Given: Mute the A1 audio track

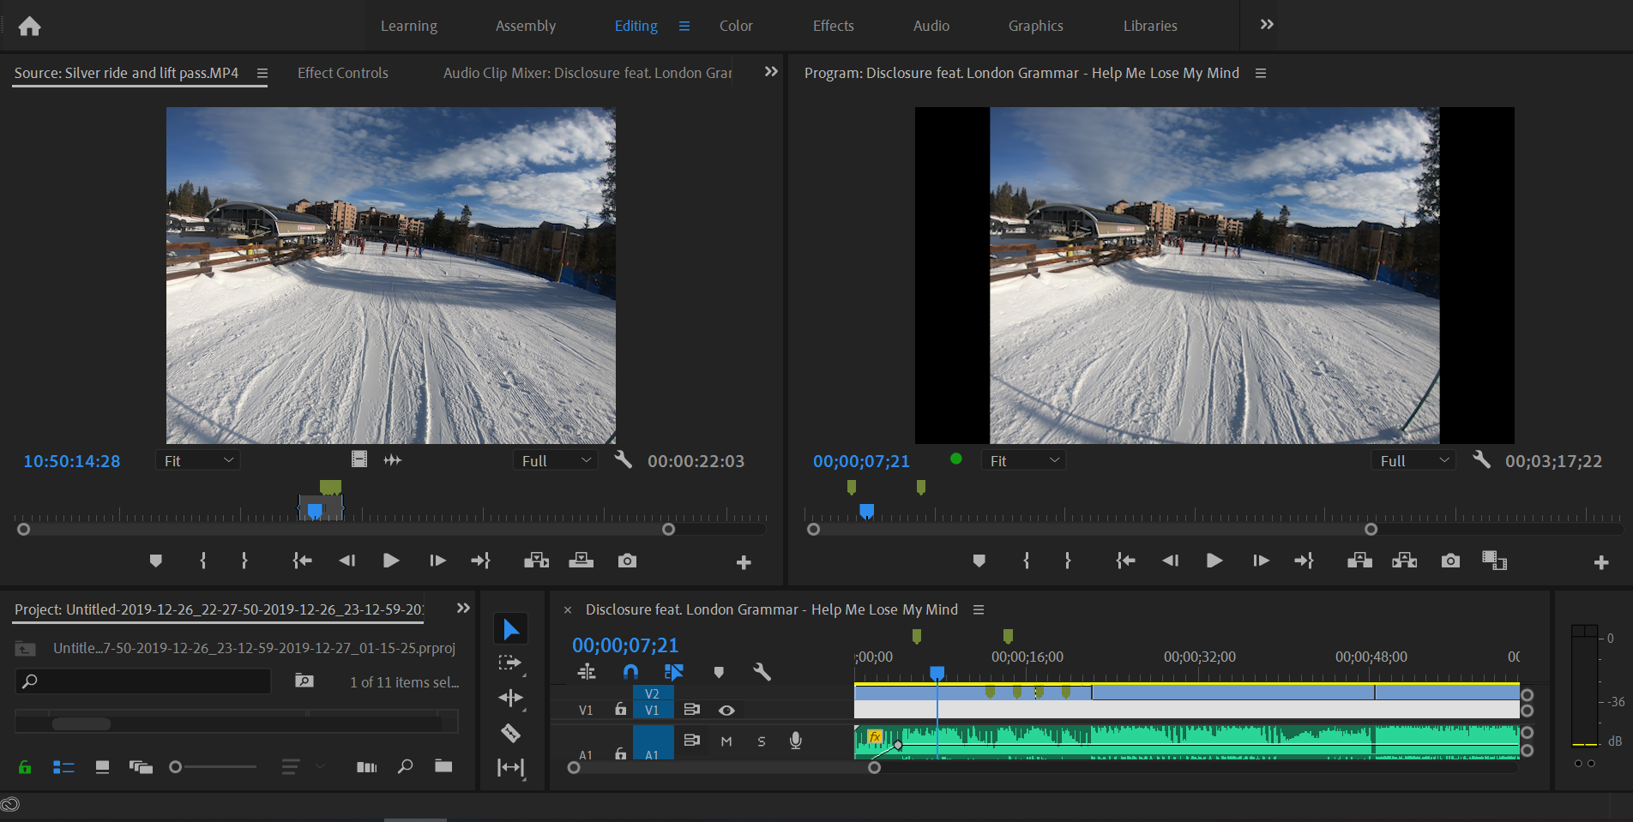Looking at the screenshot, I should tap(726, 741).
